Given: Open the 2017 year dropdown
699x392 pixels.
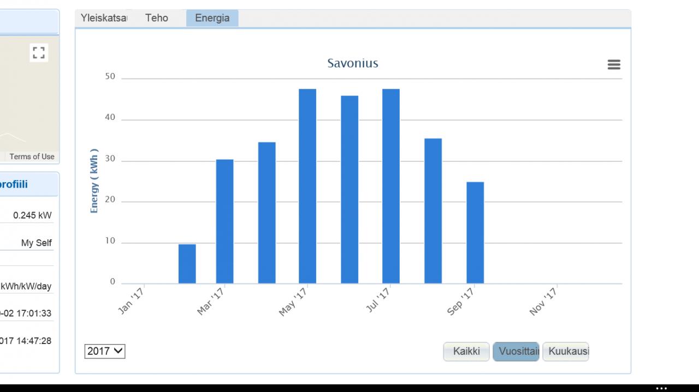Looking at the screenshot, I should pyautogui.click(x=105, y=352).
